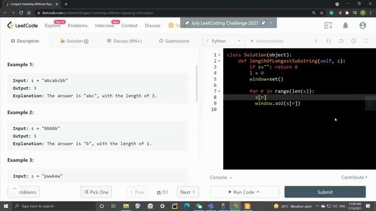The height and width of the screenshot is (211, 376).
Task: Click Pick One random problem button
Action: [96, 192]
